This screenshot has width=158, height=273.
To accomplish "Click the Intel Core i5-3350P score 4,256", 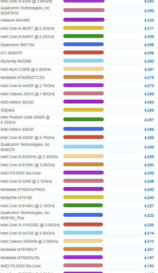I will click(149, 138).
